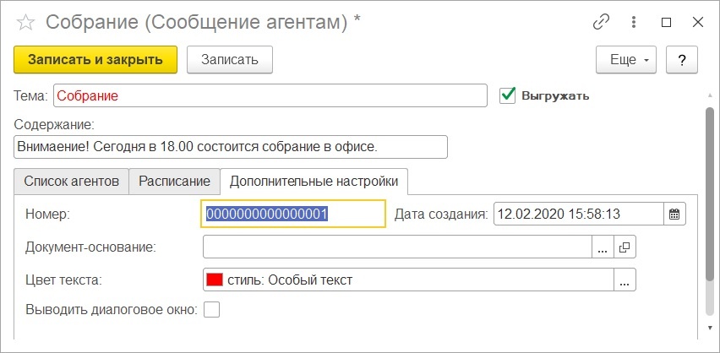This screenshot has width=720, height=353.
Task: Open calendar picker for Дата создания
Action: tap(674, 215)
